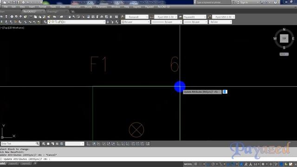The width and height of the screenshot is (297, 167).
Task: Click the layer color square in layer dropdown
Action: click(62, 22)
